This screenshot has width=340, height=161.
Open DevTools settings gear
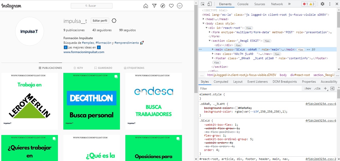point(322,4)
